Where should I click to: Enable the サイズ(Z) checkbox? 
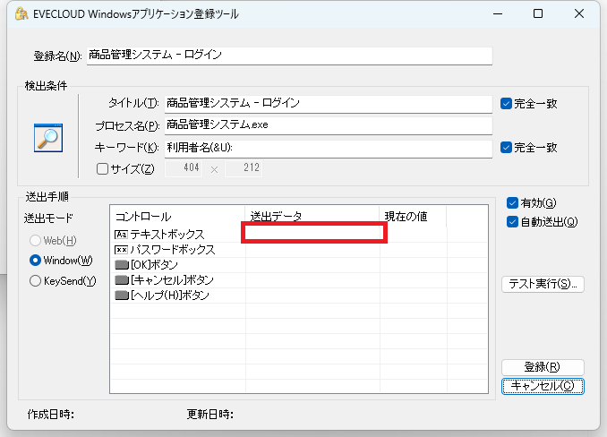coord(102,168)
